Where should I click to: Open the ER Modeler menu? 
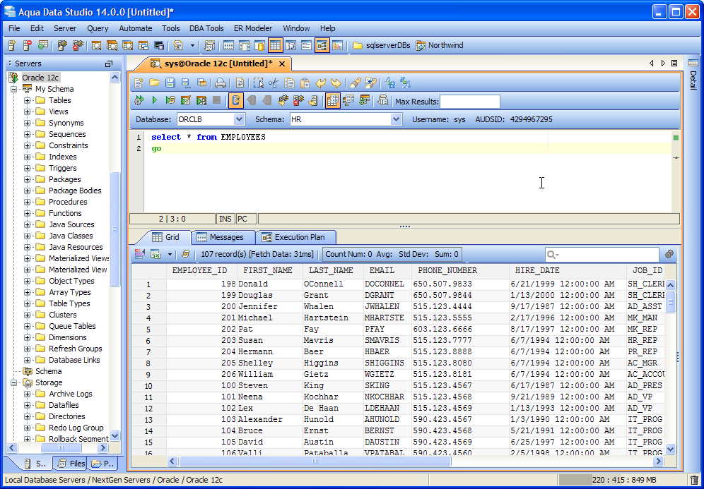point(253,28)
